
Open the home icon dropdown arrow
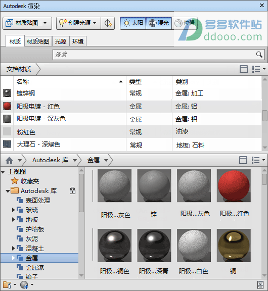[x=20, y=160]
